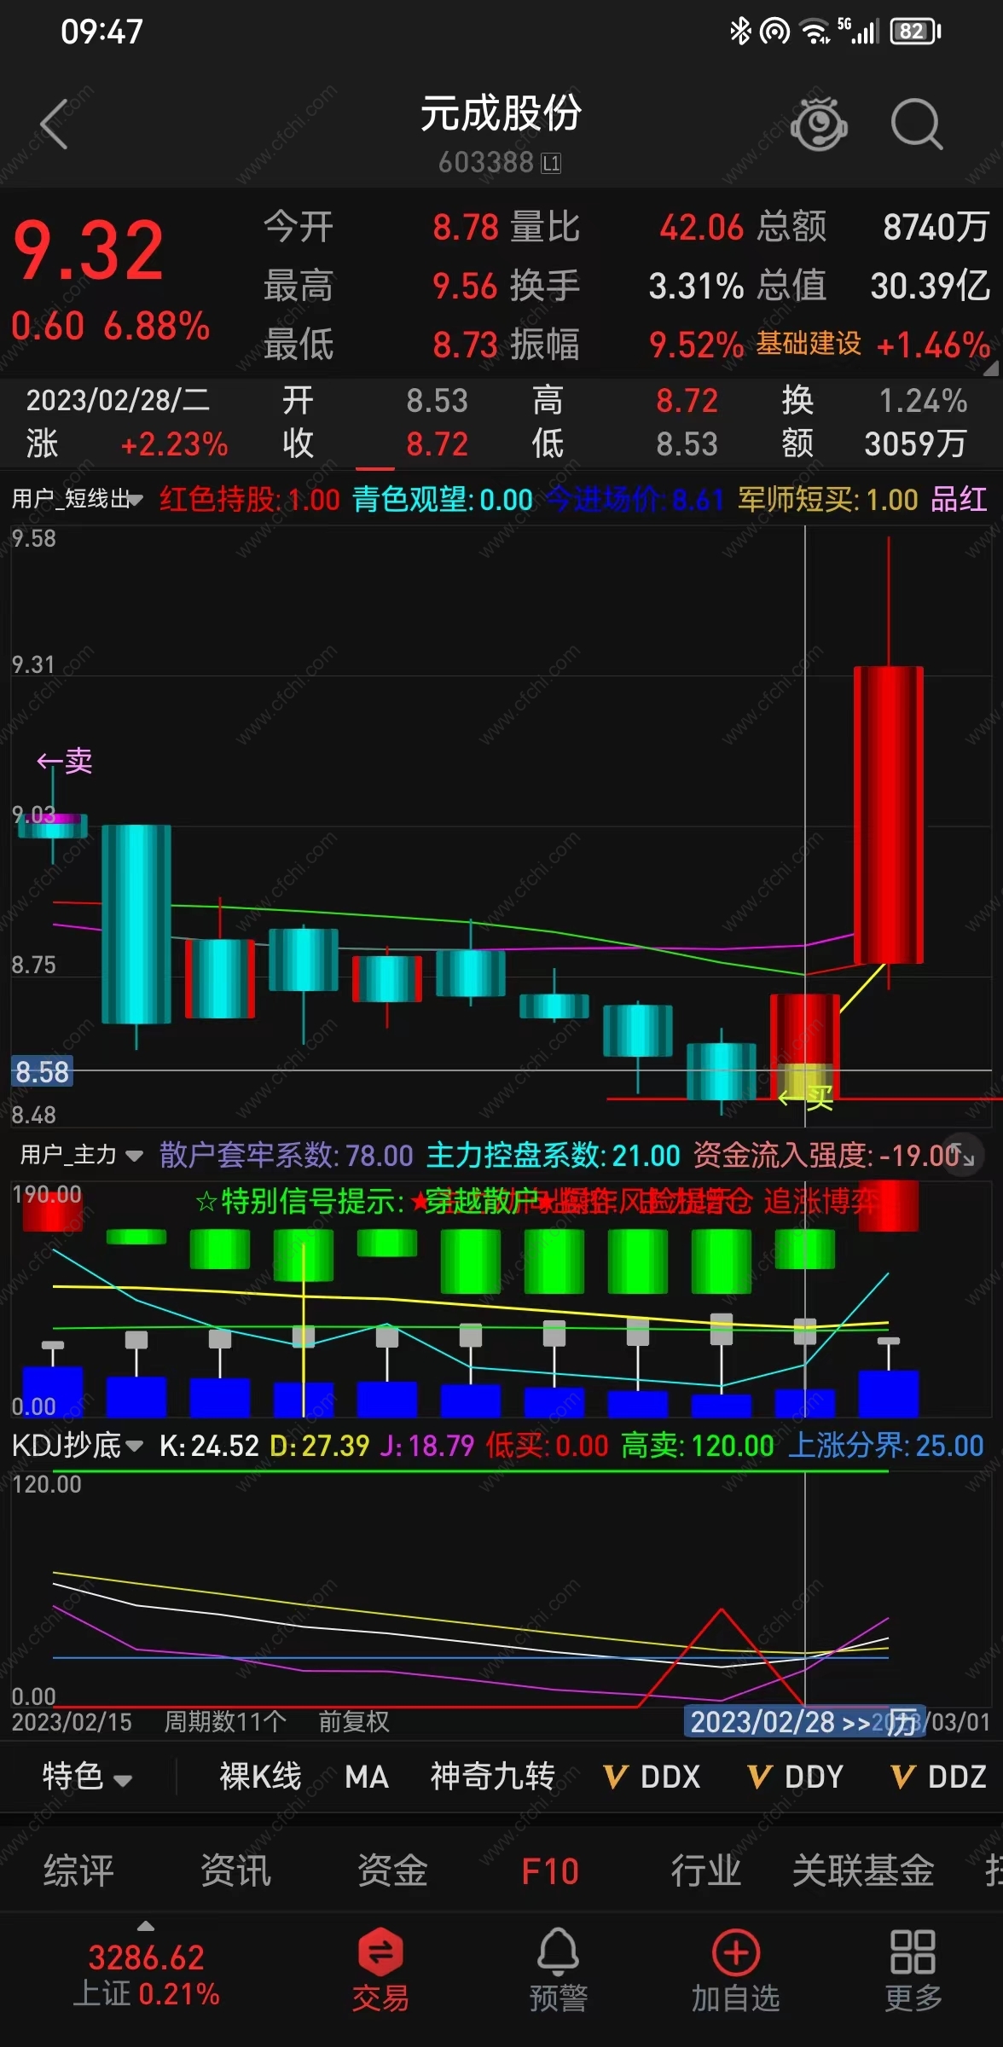Tap the 2023/02/28 date marker

click(x=803, y=1721)
